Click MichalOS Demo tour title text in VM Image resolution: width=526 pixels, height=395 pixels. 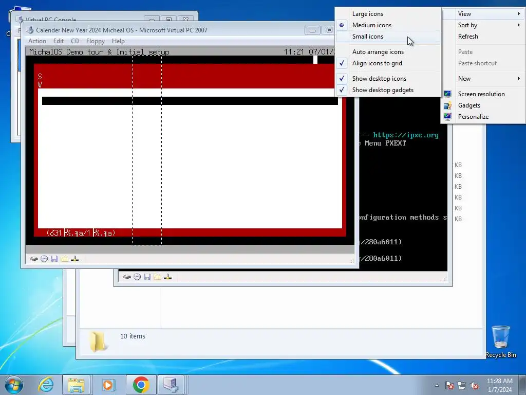[99, 52]
